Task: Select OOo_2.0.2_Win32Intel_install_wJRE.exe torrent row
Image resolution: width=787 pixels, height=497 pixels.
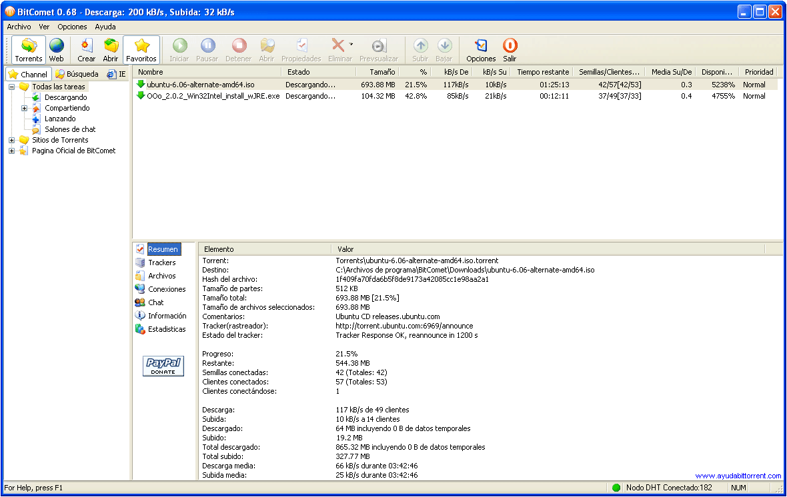Action: click(456, 96)
